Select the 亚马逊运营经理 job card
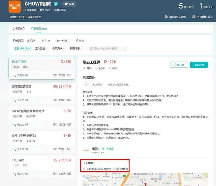 [x=42, y=93]
